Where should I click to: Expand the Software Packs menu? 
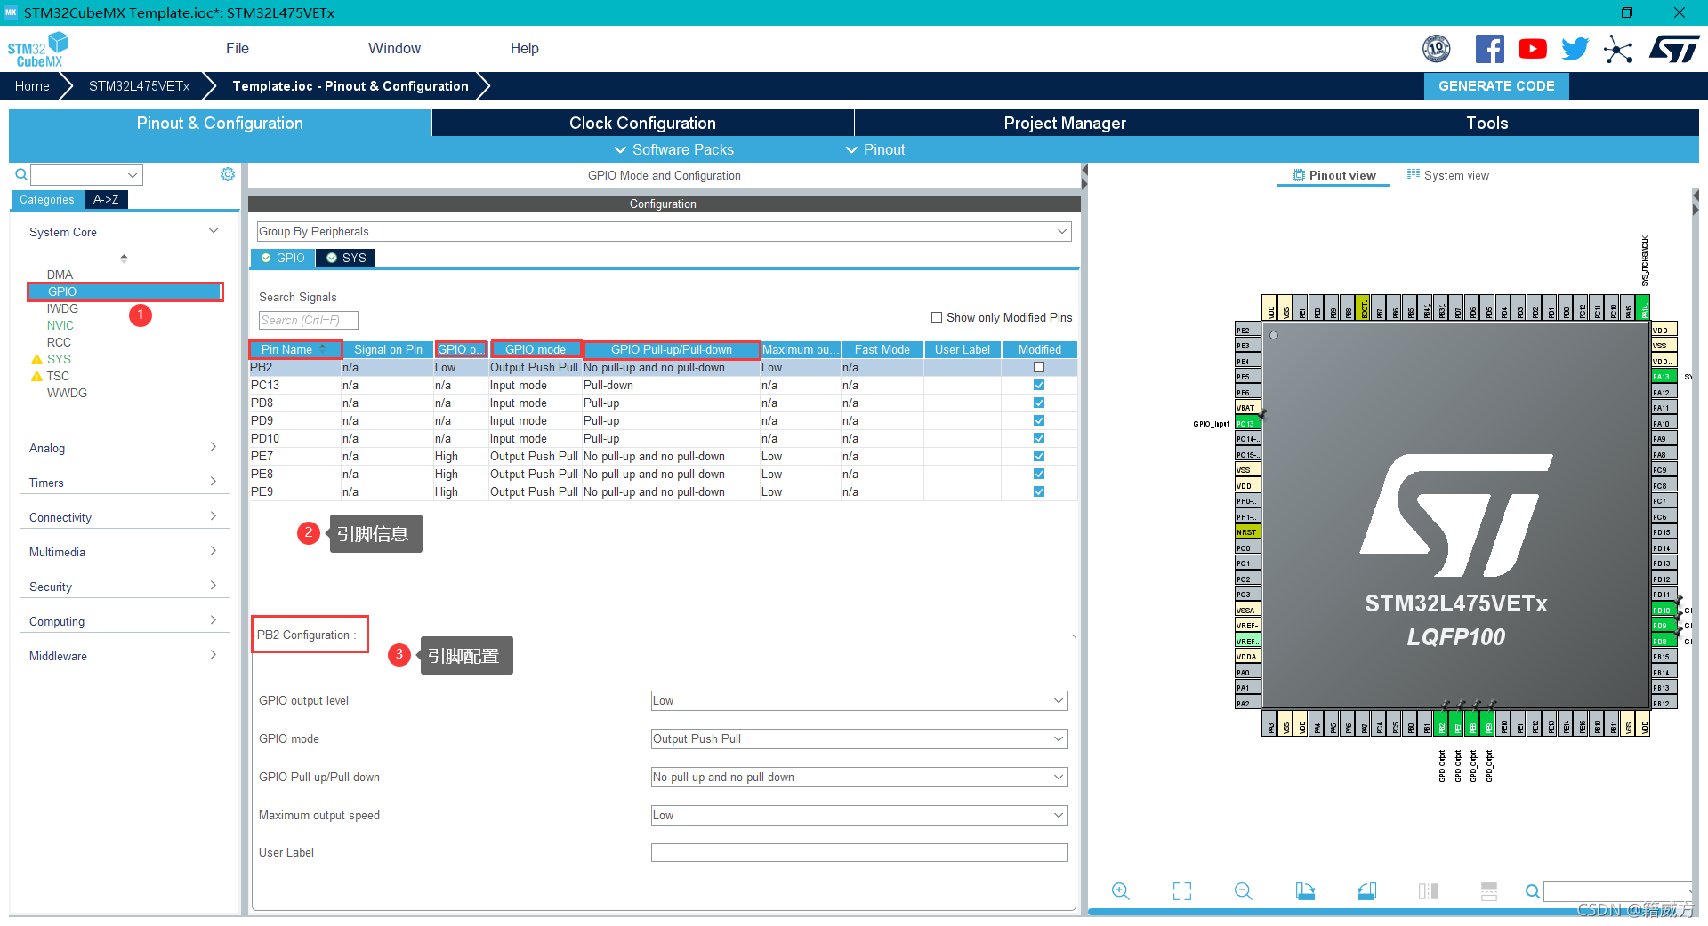pos(674,149)
